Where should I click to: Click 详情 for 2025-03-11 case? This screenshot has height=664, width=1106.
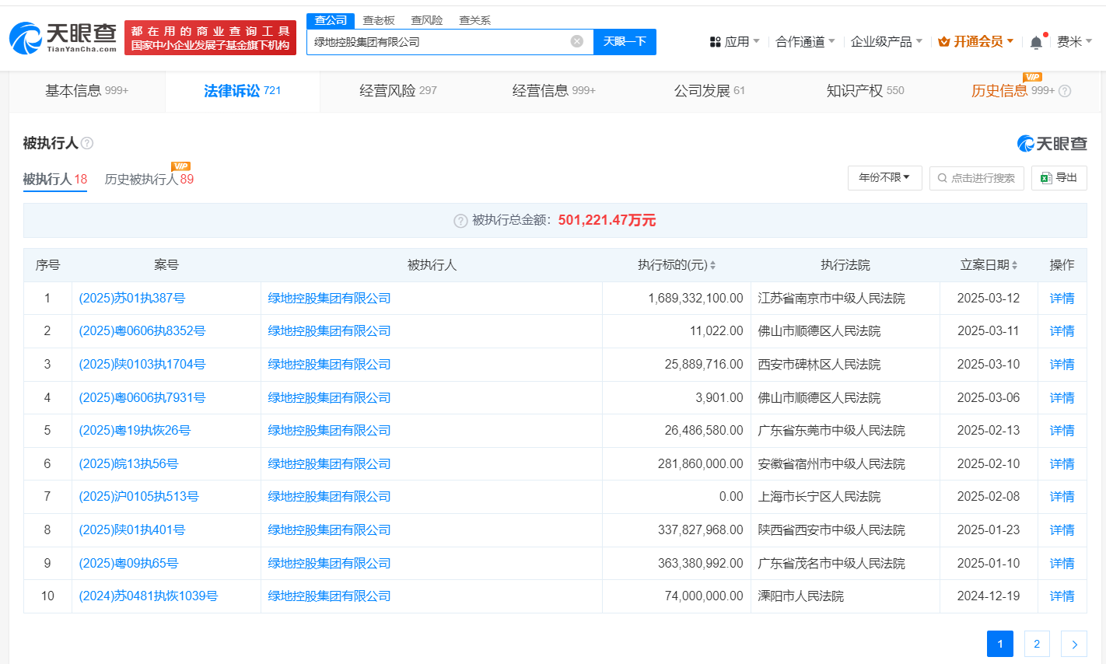(1062, 331)
